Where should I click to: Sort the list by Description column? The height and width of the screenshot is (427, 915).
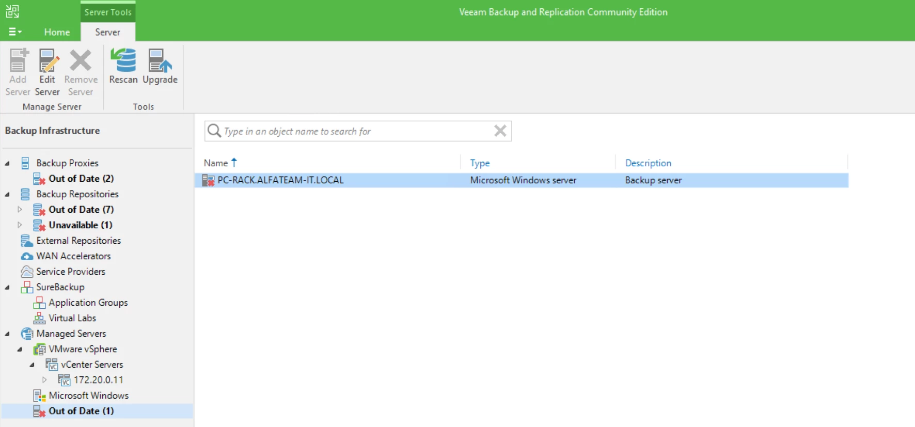tap(648, 163)
